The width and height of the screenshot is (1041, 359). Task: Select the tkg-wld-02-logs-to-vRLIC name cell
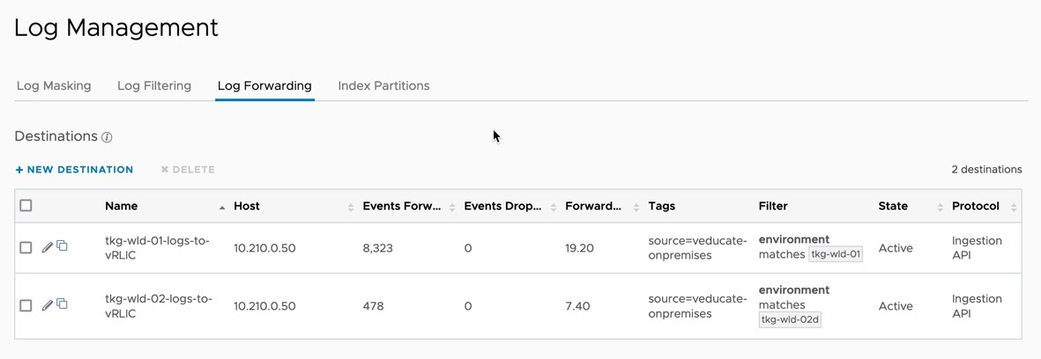point(159,306)
